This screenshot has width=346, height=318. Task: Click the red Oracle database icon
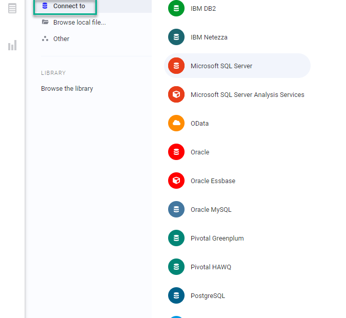(176, 152)
